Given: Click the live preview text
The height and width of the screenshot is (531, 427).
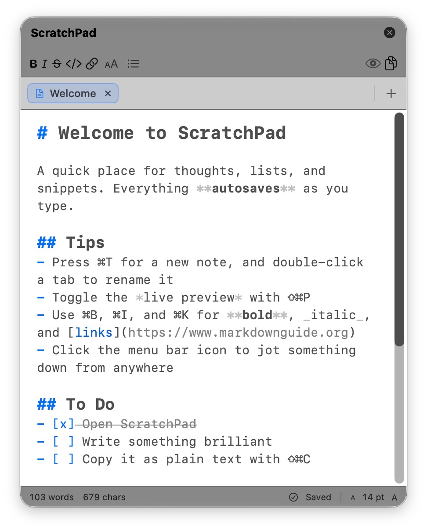Looking at the screenshot, I should click(x=189, y=298).
